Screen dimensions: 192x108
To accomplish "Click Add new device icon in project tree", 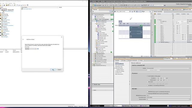I will tap(95, 16).
